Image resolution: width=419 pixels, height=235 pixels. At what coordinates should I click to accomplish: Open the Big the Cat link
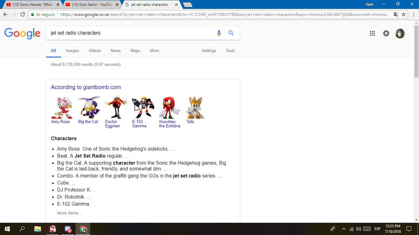88,122
